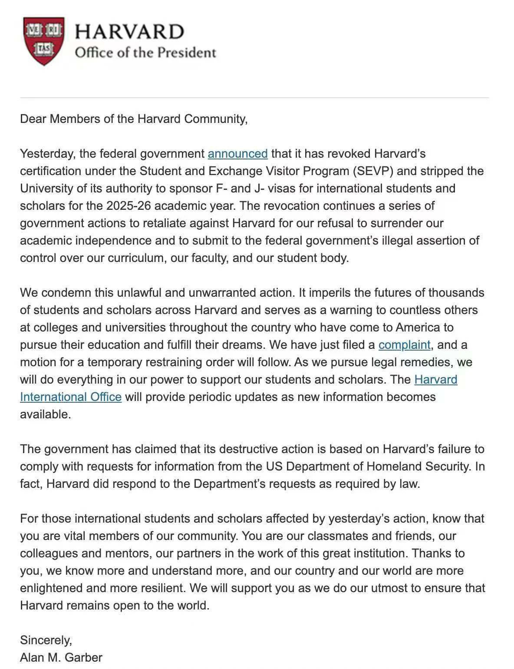
Task: Click the "Sincerely," closing line
Action: point(46,640)
